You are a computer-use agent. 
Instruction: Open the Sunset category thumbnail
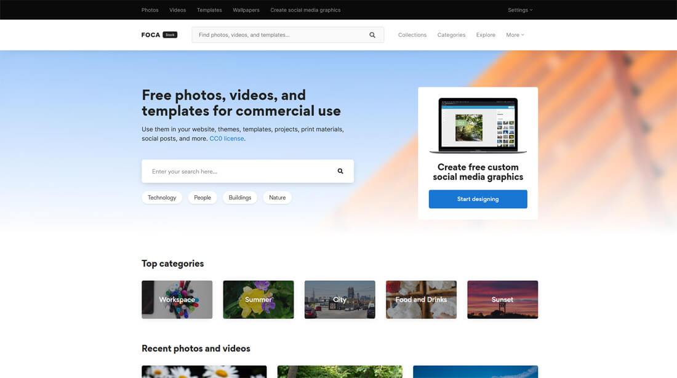point(502,300)
